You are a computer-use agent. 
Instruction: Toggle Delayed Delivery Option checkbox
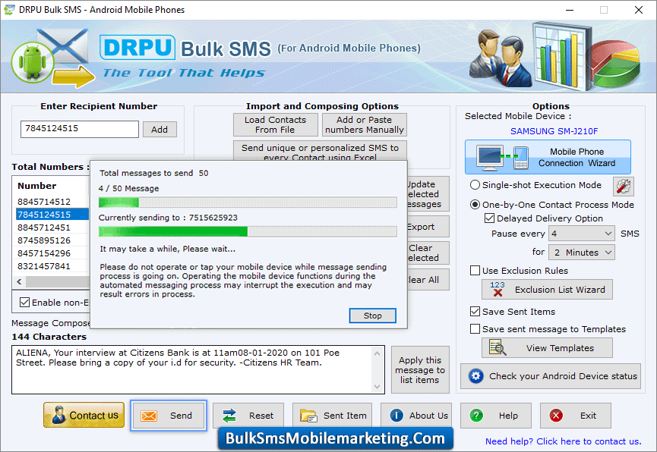pyautogui.click(x=489, y=218)
